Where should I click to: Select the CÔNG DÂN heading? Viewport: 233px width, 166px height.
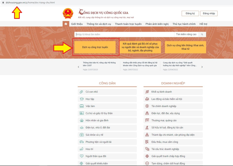107,83
